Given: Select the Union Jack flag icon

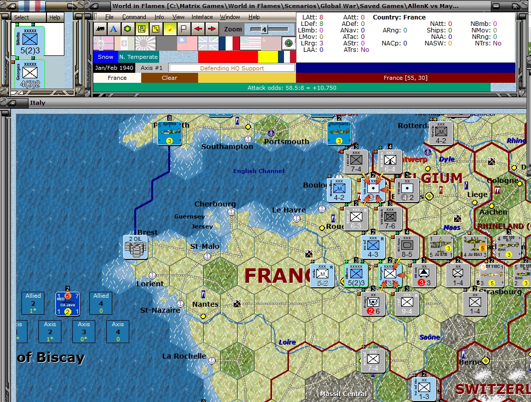Looking at the screenshot, I should pos(209,43).
